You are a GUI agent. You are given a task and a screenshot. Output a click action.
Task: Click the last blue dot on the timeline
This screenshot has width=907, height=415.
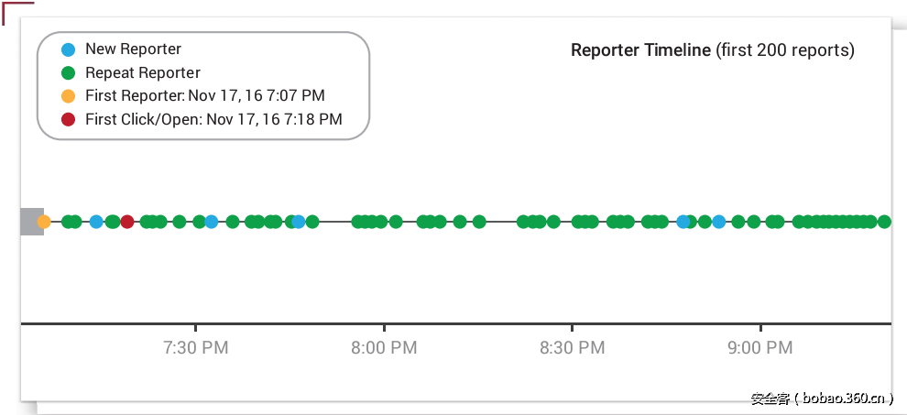719,222
